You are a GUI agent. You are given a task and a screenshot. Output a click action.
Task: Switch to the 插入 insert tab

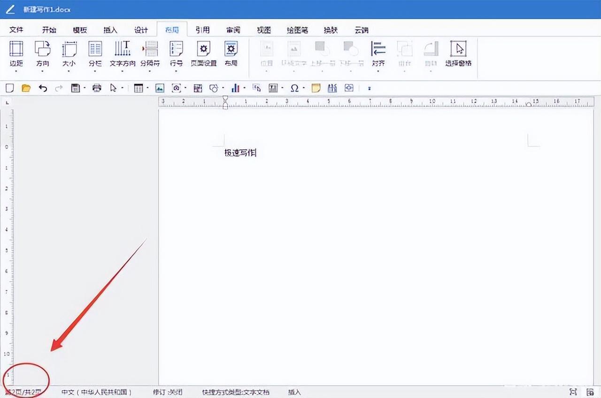(x=110, y=30)
